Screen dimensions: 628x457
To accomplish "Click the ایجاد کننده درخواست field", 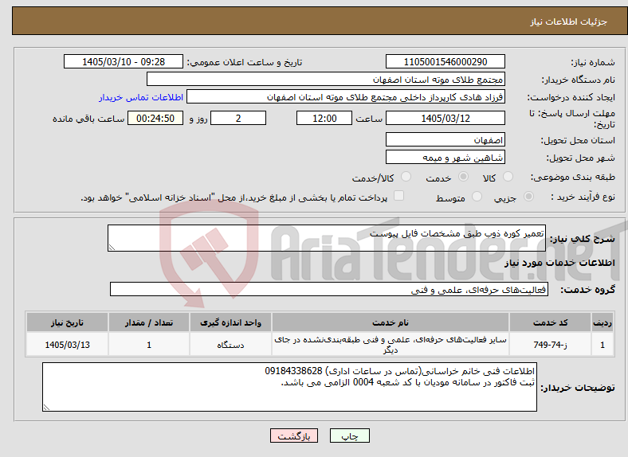I will click(346, 97).
